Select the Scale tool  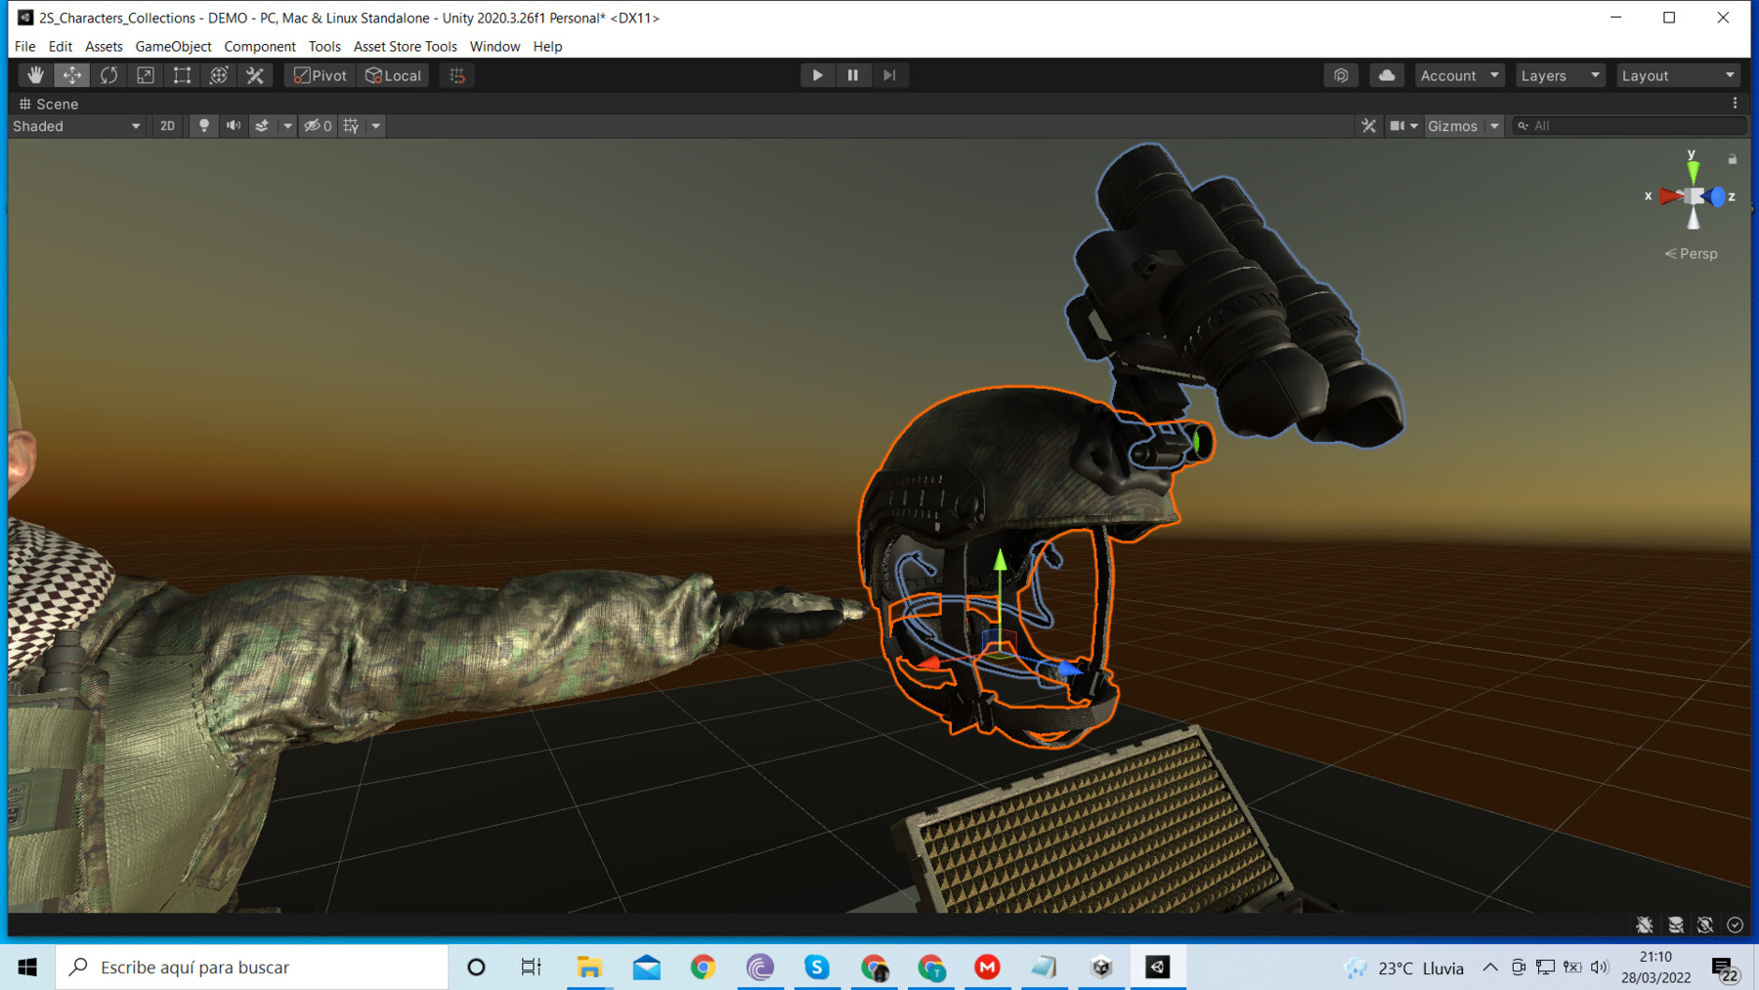(x=146, y=75)
